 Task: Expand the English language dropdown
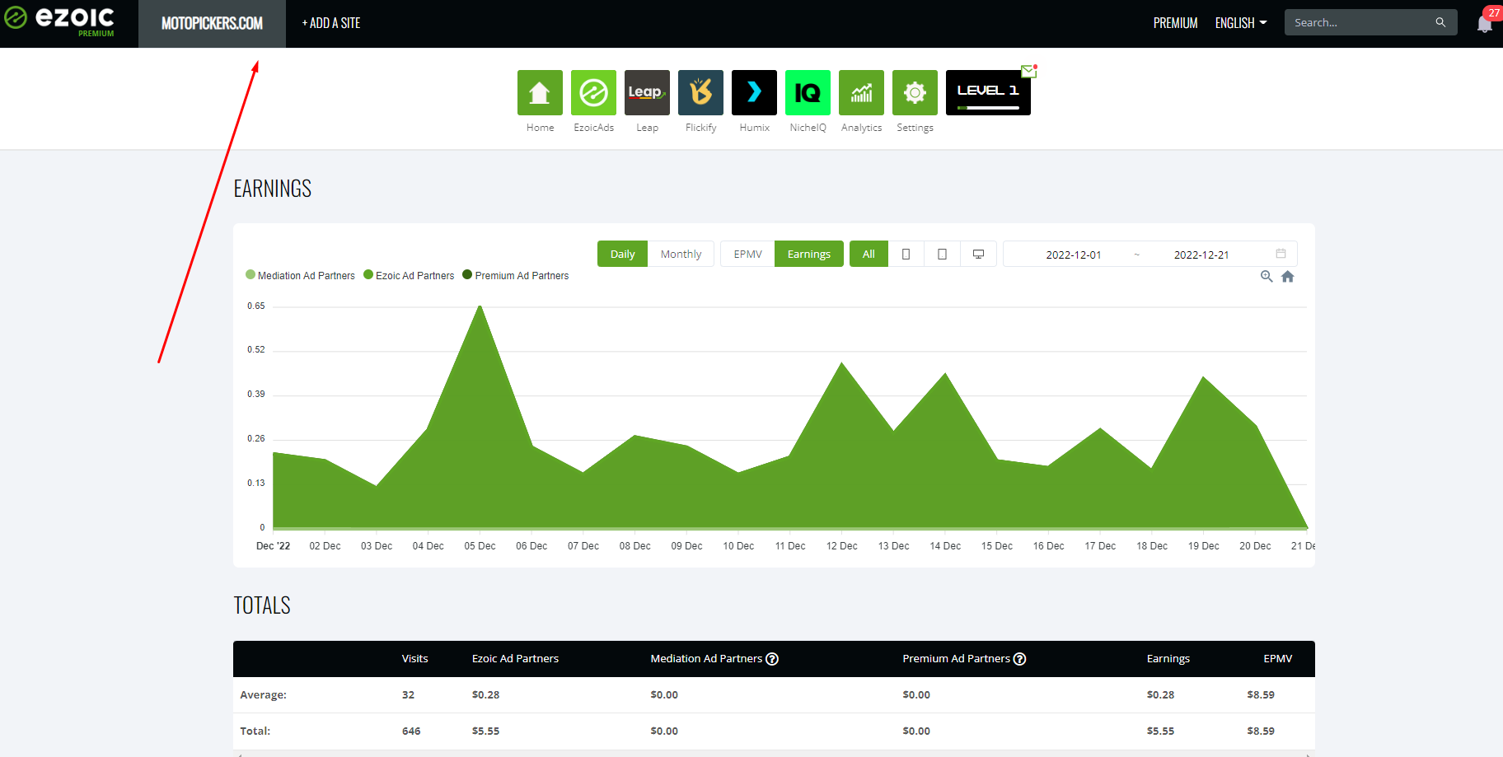click(x=1241, y=23)
